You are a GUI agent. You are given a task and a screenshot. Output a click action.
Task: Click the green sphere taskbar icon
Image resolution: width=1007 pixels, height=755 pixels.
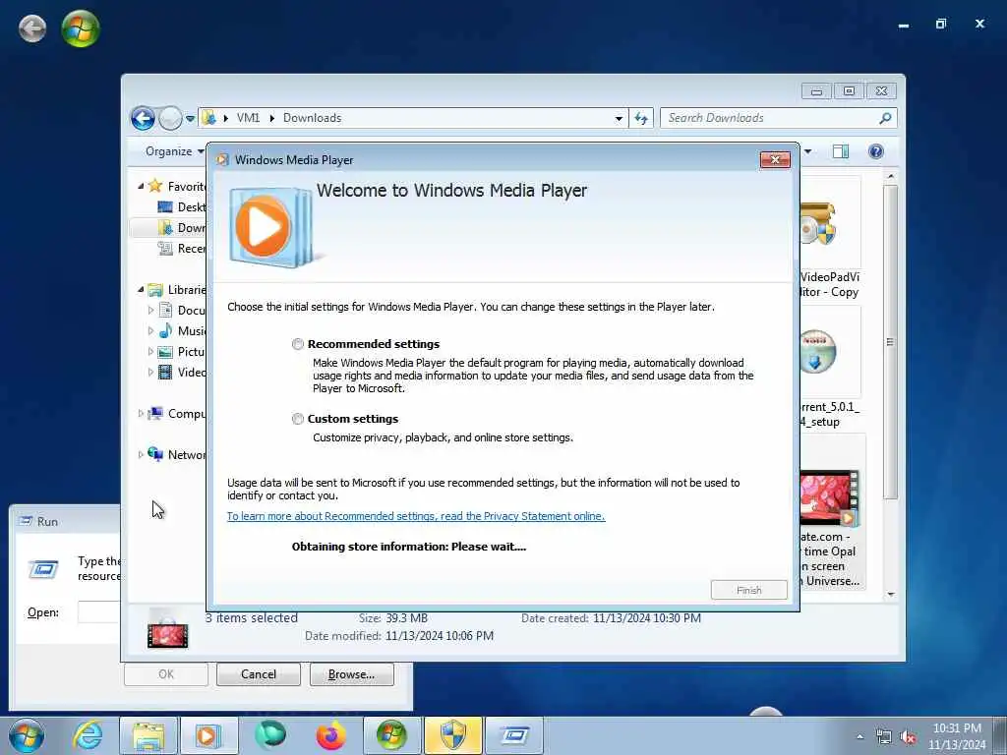pyautogui.click(x=269, y=735)
